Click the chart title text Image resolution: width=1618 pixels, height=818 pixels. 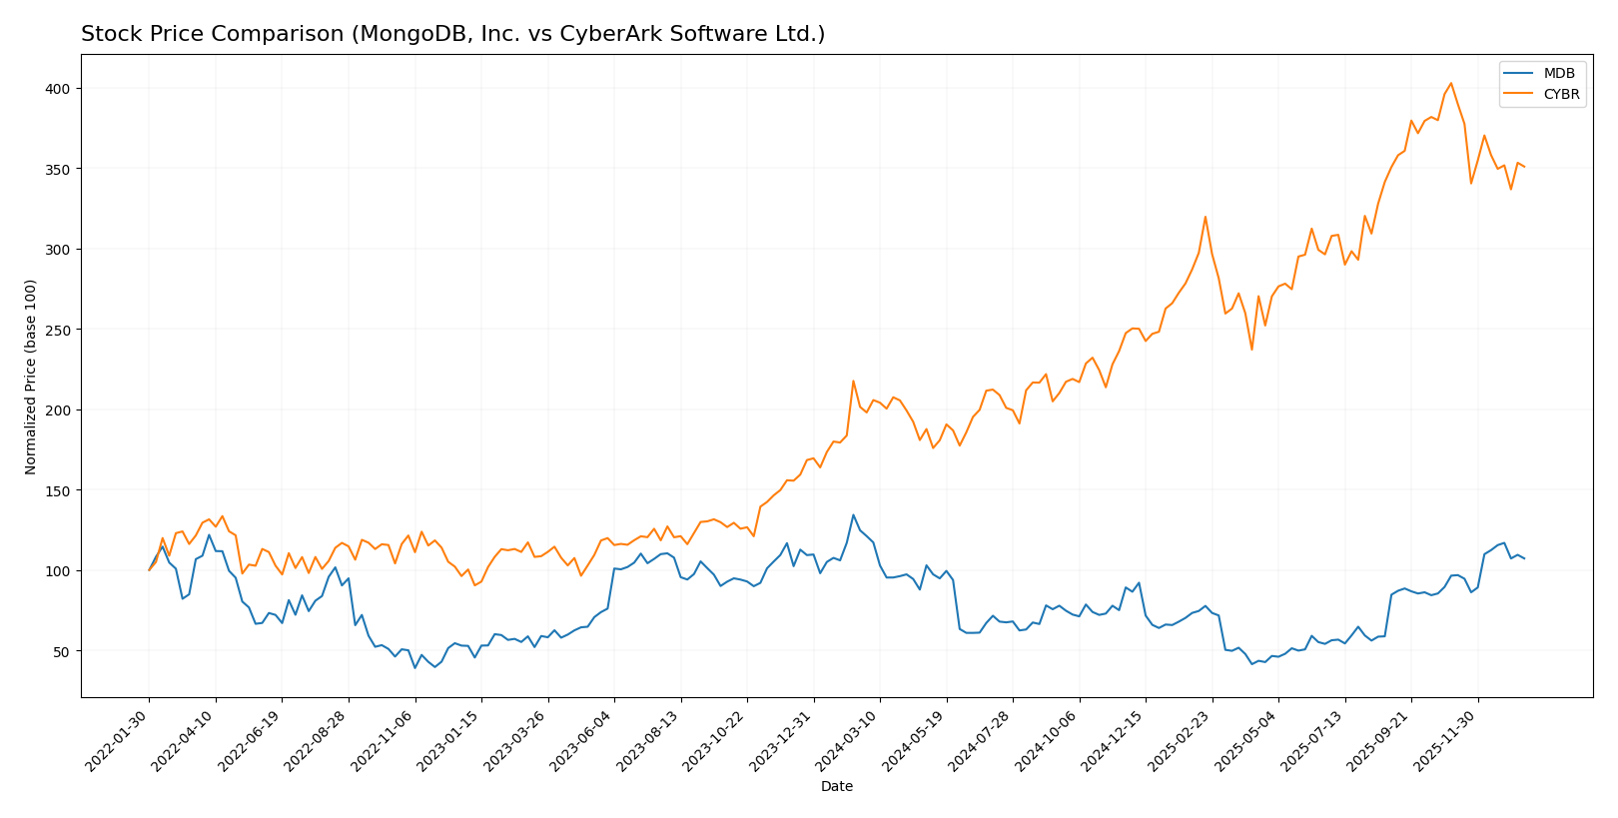coord(452,34)
